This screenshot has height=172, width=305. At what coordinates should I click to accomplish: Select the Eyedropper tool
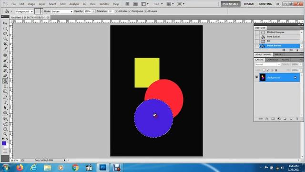click(x=5, y=49)
